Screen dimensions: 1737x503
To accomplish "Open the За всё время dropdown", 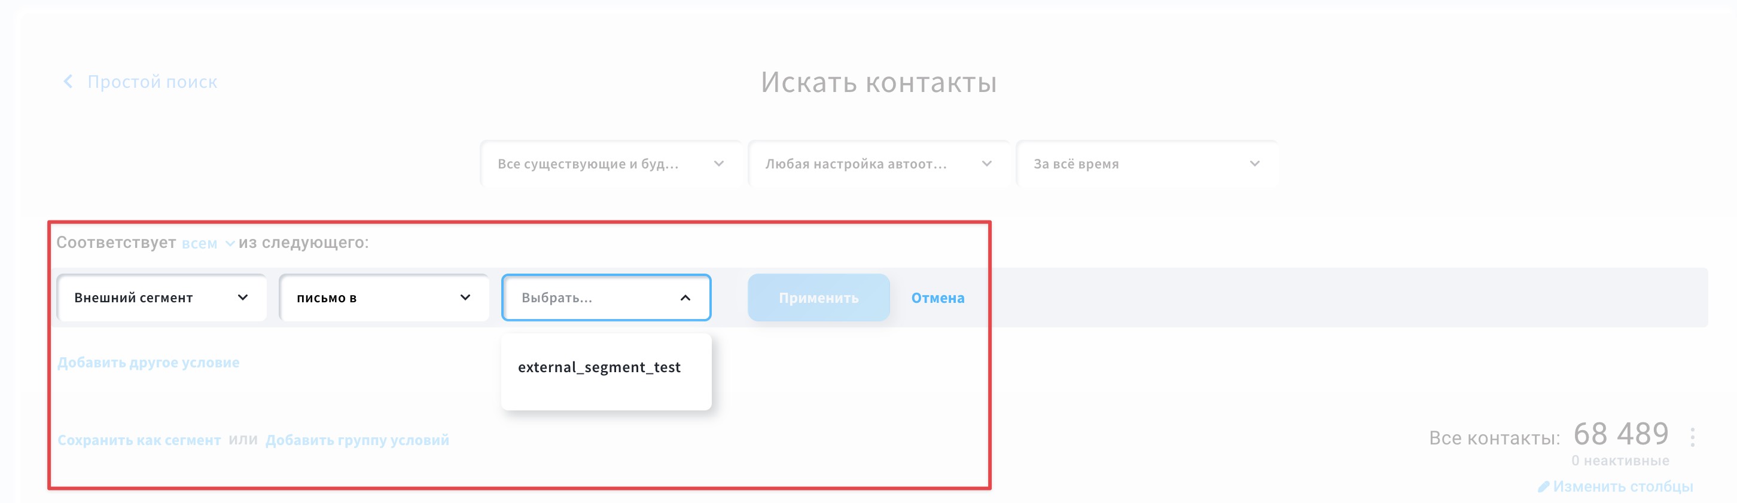I will click(x=1146, y=164).
